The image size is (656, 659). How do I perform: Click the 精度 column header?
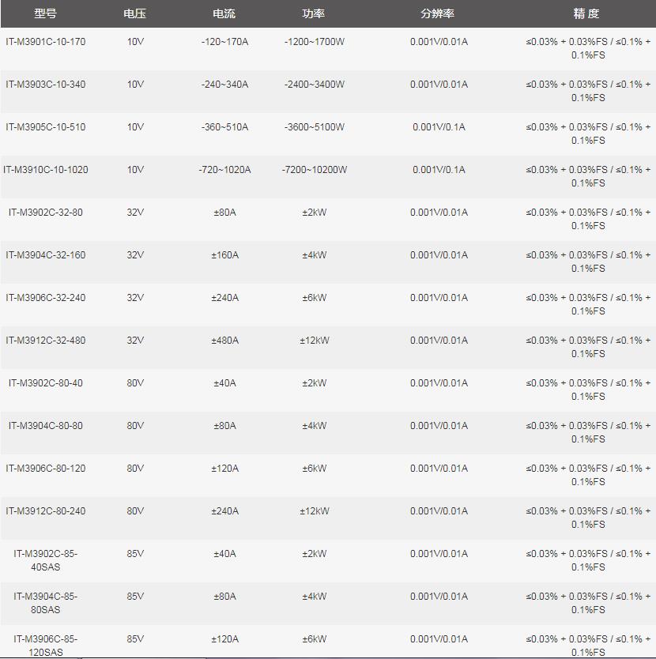587,13
